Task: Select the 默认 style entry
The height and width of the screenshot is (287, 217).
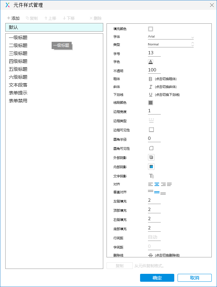Action: pyautogui.click(x=54, y=27)
